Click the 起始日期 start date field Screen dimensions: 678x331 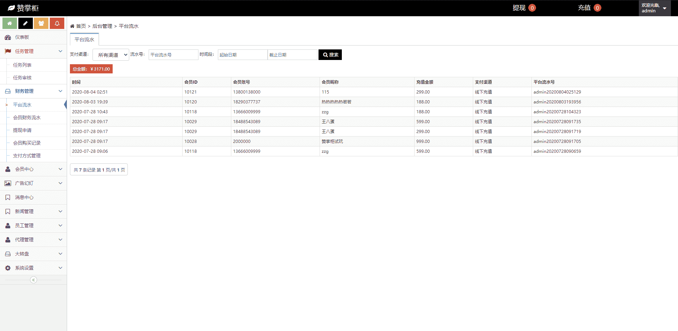coord(242,55)
